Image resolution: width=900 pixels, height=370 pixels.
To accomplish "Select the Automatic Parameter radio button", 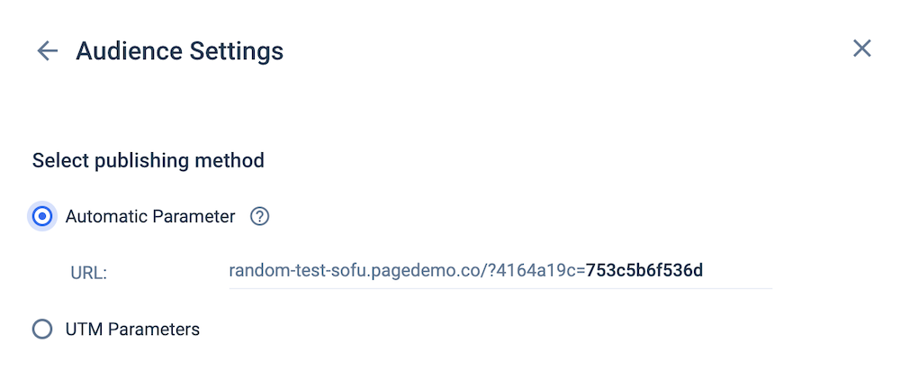I will 42,217.
